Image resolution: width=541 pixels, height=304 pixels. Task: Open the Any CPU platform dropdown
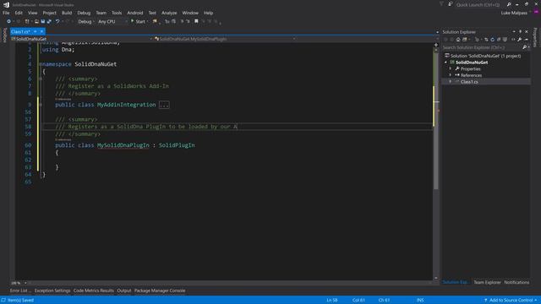pos(112,21)
